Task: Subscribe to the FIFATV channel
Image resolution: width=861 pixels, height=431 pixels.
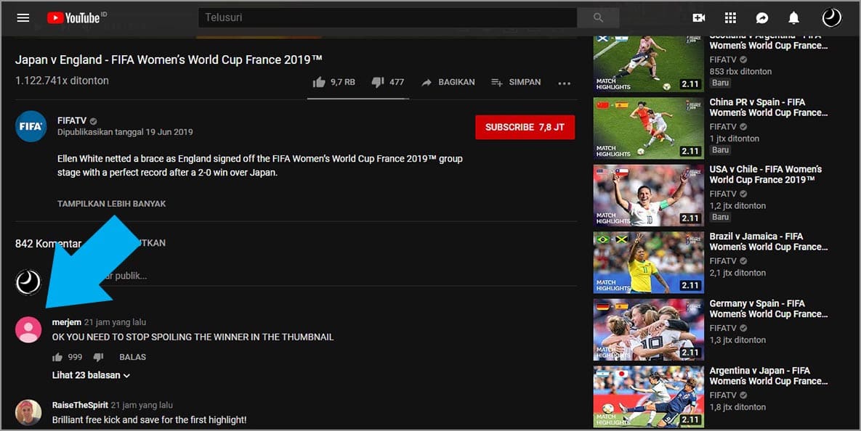Action: [x=525, y=127]
